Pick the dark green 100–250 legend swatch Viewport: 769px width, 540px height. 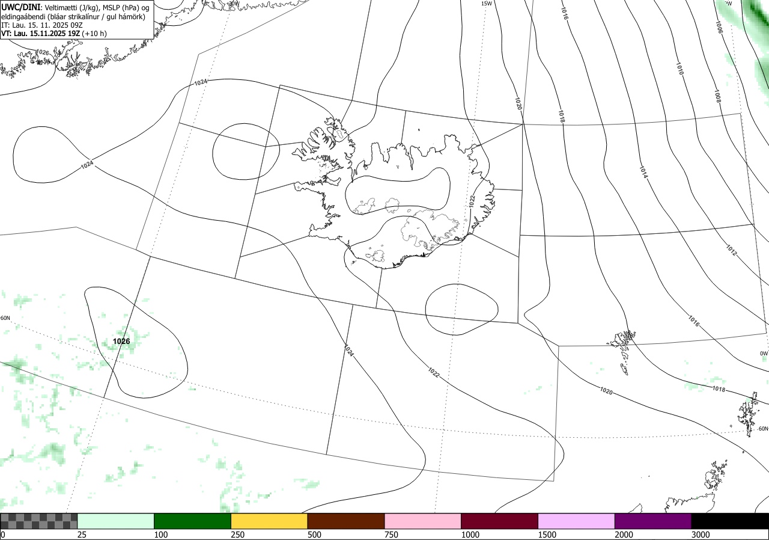(x=193, y=521)
